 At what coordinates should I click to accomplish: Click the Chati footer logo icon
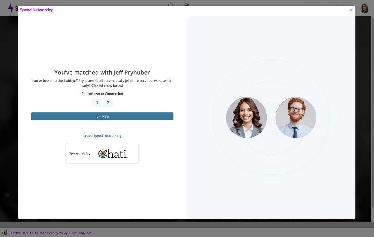pyautogui.click(x=5, y=233)
